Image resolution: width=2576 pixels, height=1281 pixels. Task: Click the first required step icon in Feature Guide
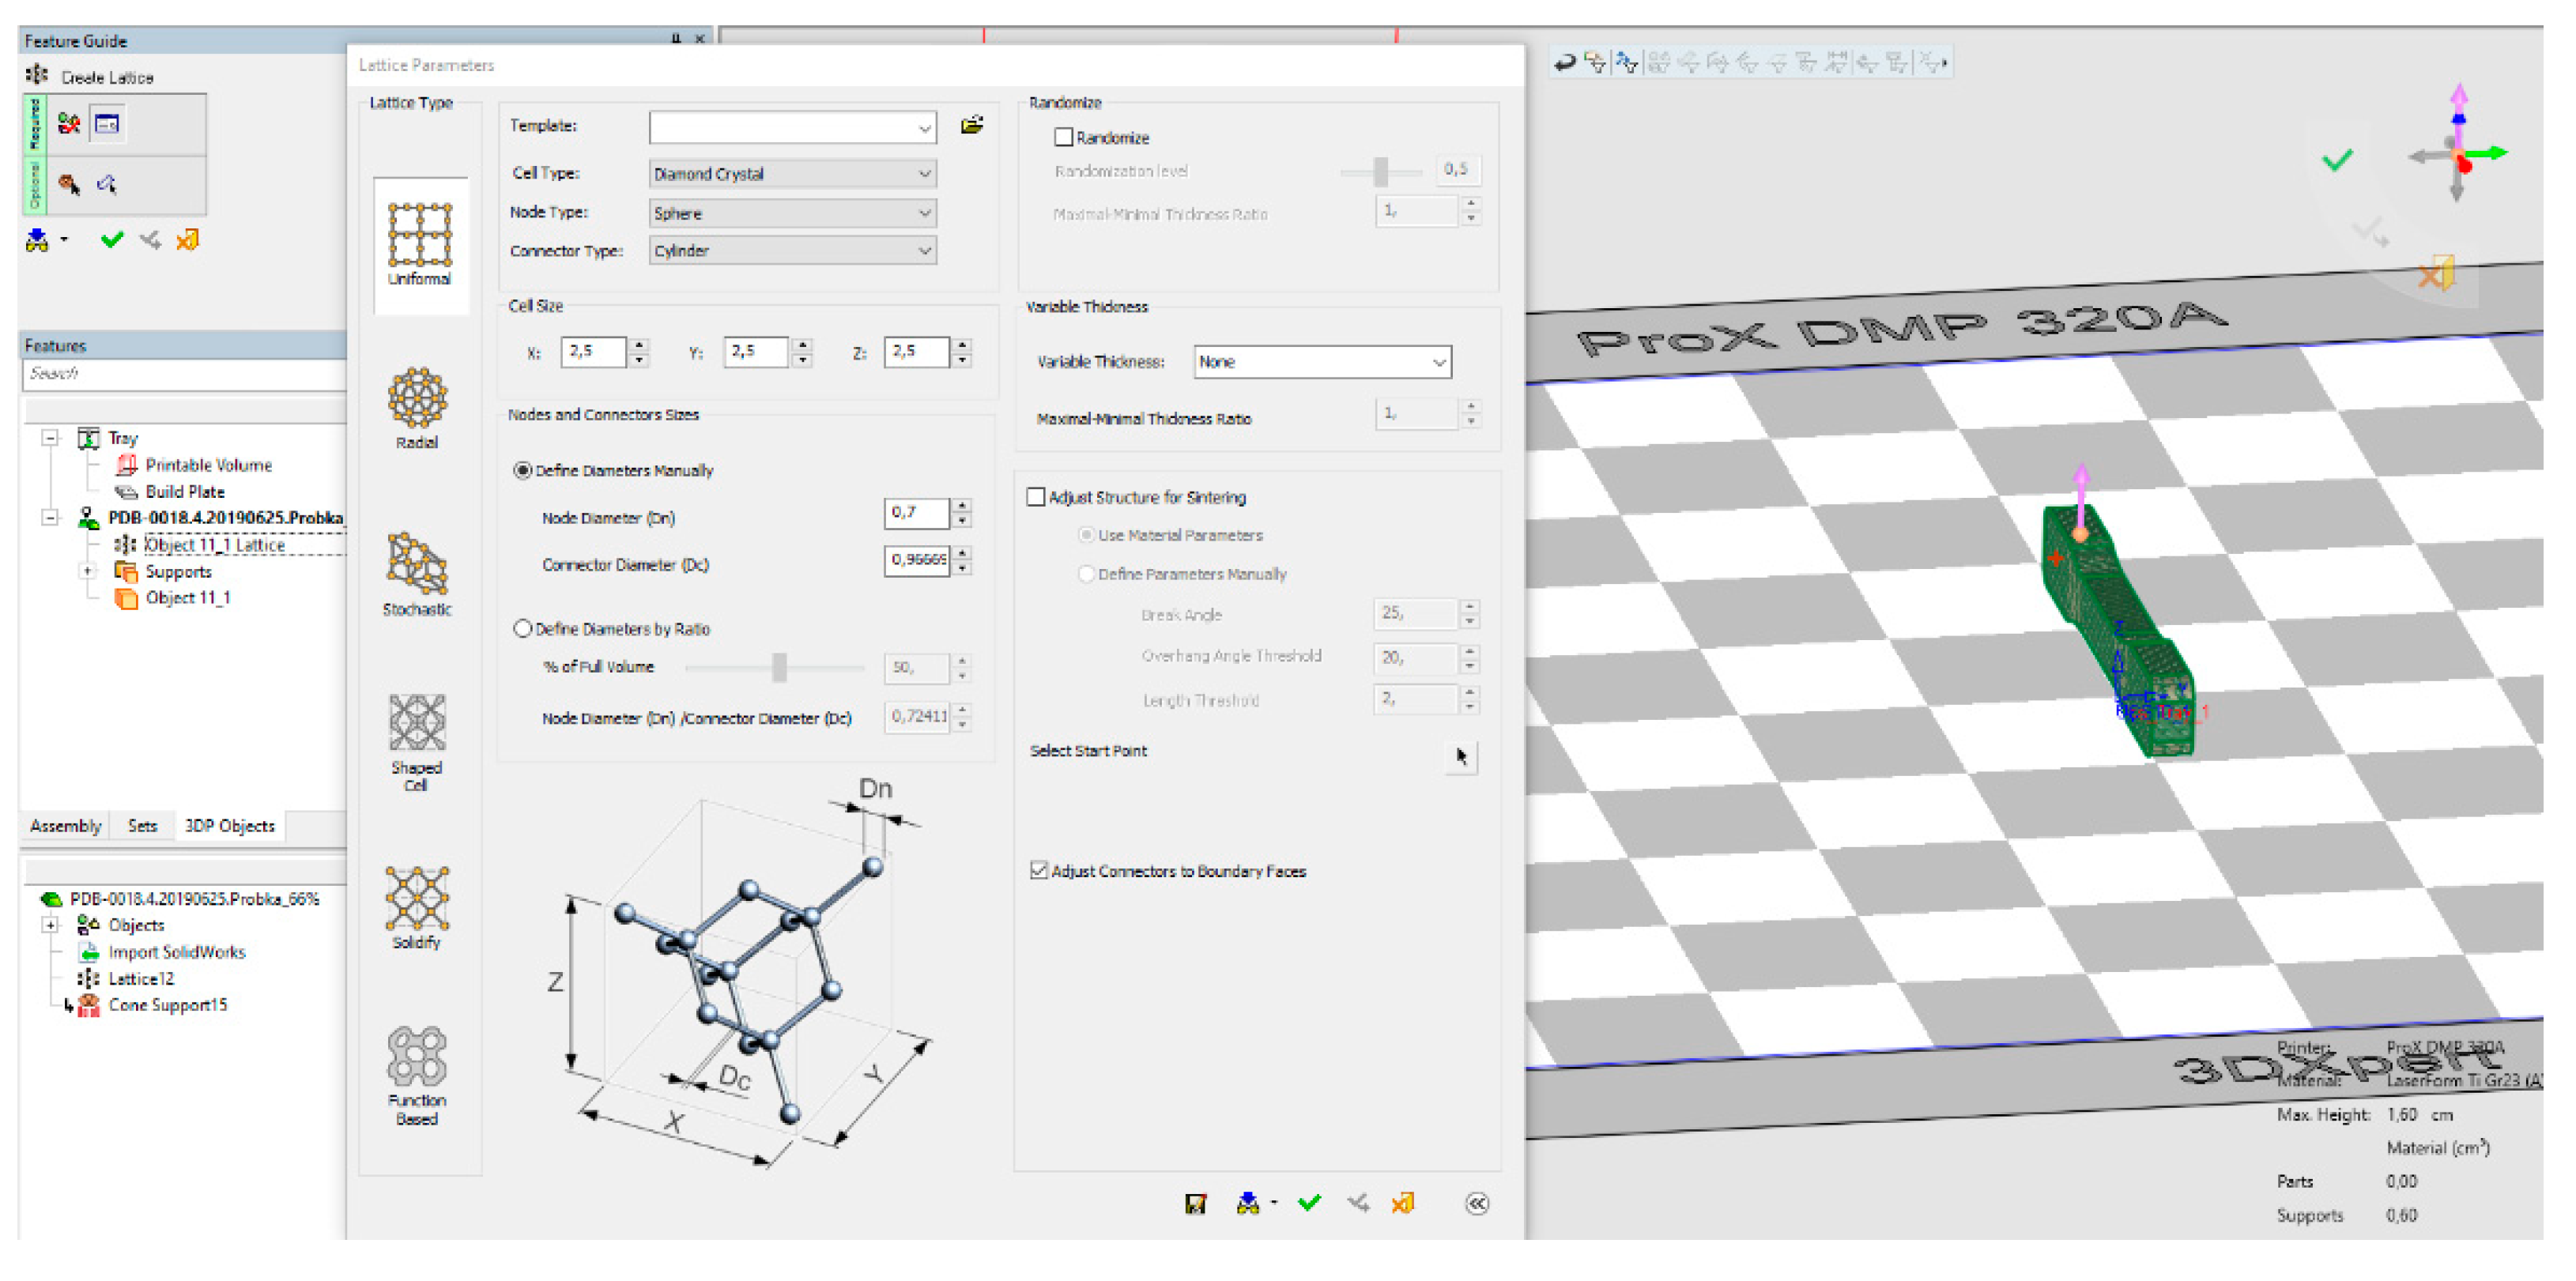click(69, 123)
